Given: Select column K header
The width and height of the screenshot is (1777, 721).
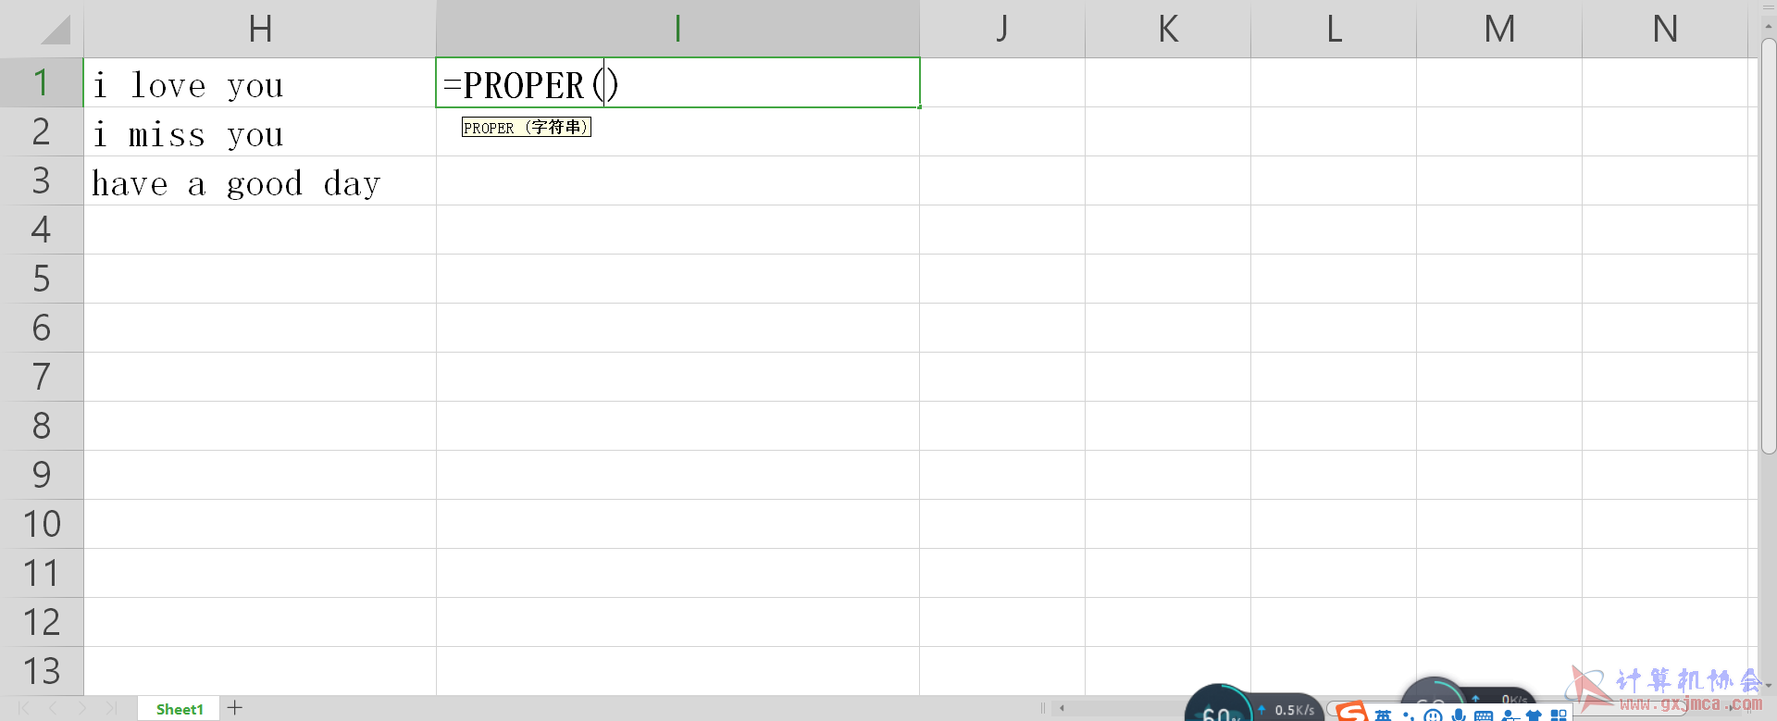Looking at the screenshot, I should (x=1168, y=29).
